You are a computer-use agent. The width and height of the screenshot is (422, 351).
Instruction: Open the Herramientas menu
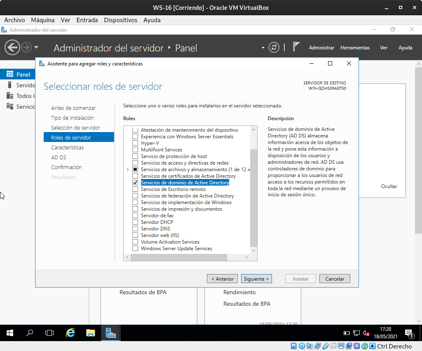click(355, 48)
